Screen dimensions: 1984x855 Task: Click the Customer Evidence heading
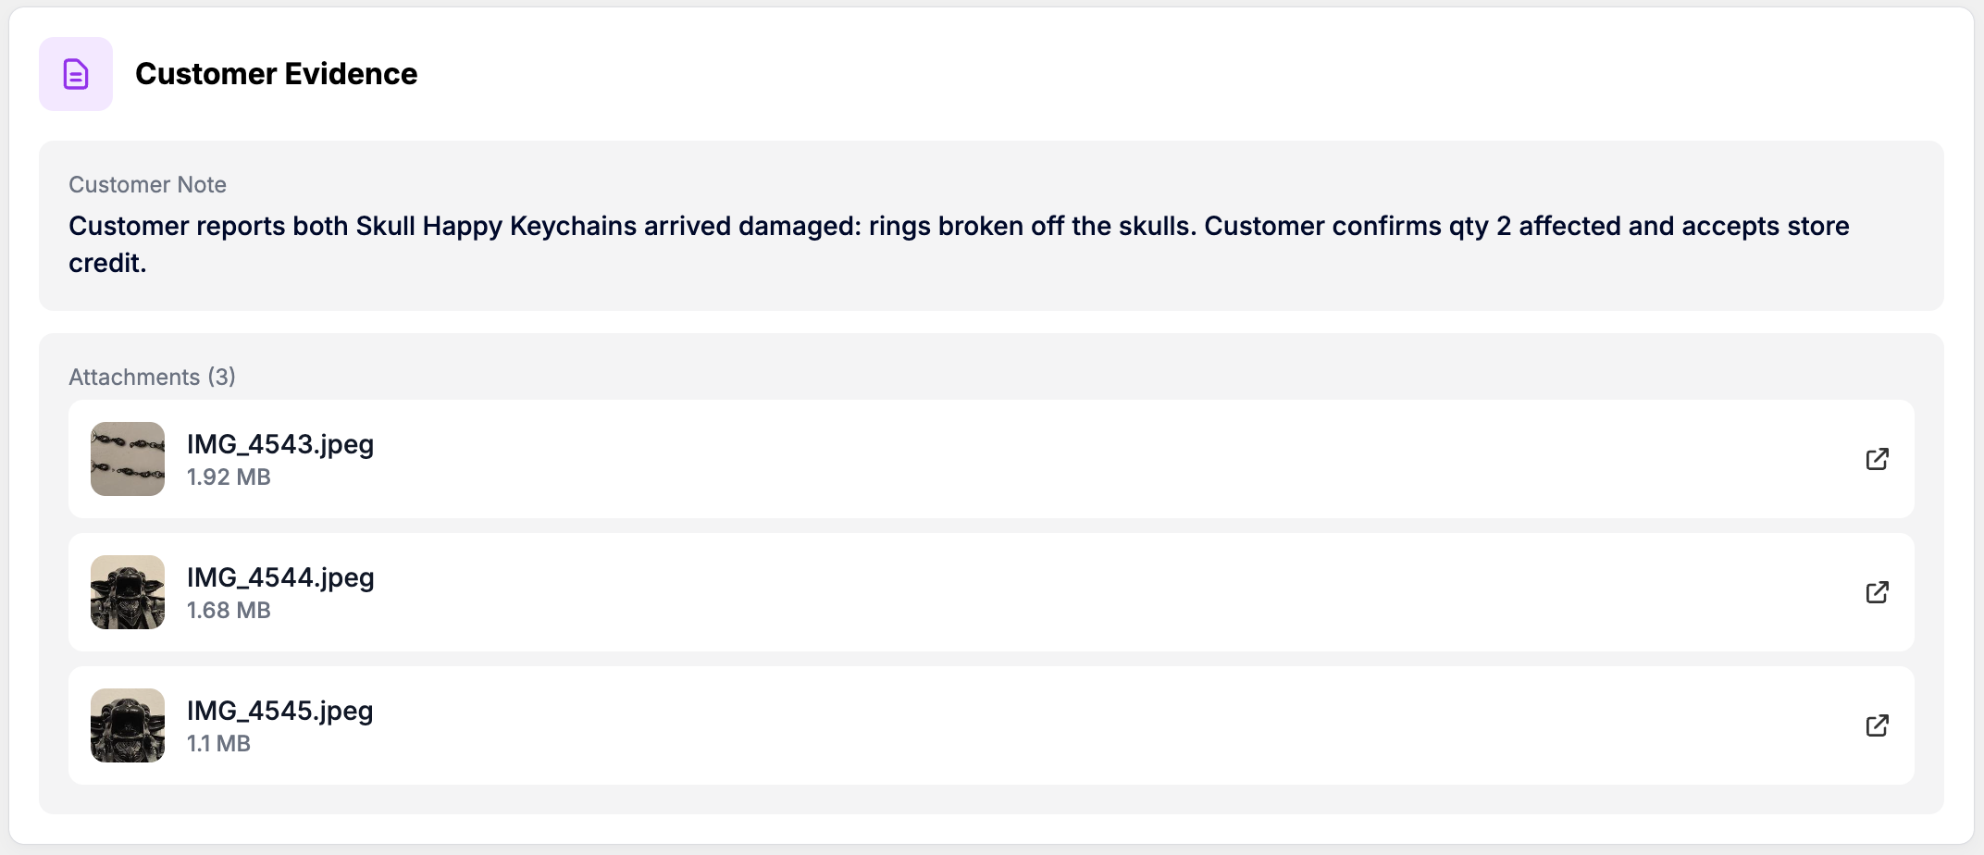(x=276, y=74)
